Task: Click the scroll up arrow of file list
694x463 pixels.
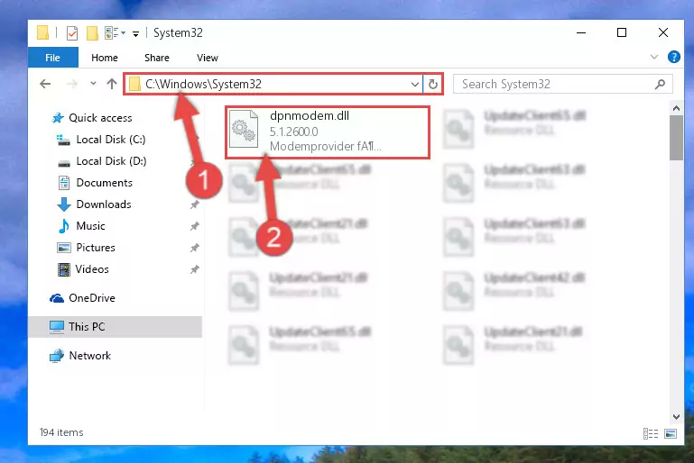Action: click(x=676, y=108)
